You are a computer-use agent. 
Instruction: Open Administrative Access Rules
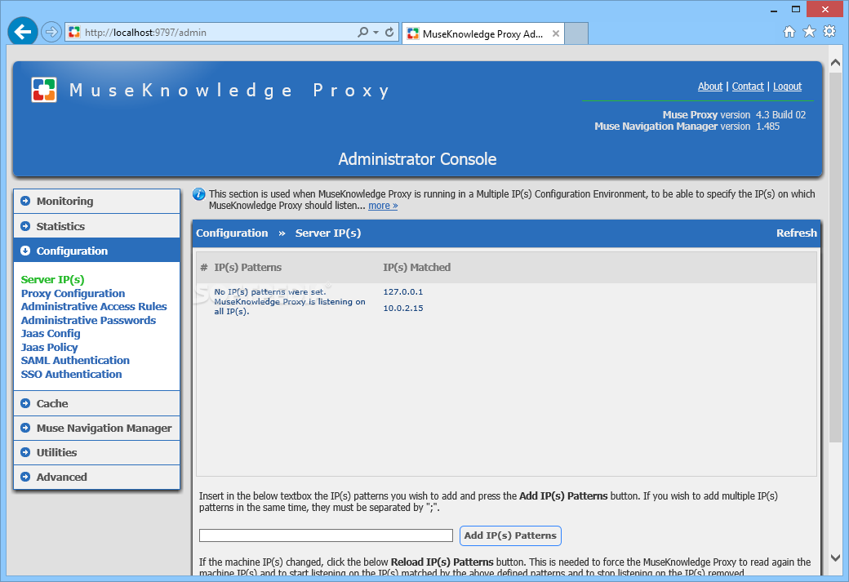pos(94,306)
